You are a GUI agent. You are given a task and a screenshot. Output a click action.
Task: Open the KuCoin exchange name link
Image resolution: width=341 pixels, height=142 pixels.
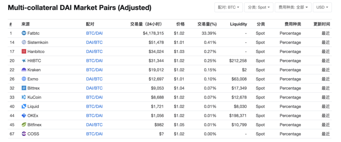tap(34, 97)
